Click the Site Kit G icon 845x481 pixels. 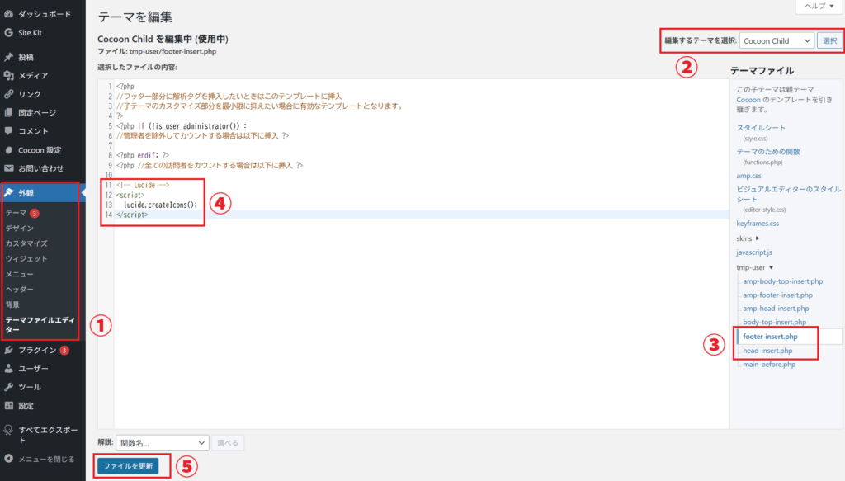(8, 32)
